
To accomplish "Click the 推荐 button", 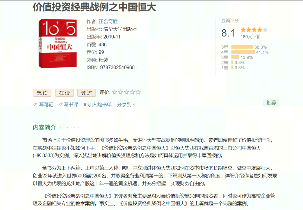I will point(271,102).
